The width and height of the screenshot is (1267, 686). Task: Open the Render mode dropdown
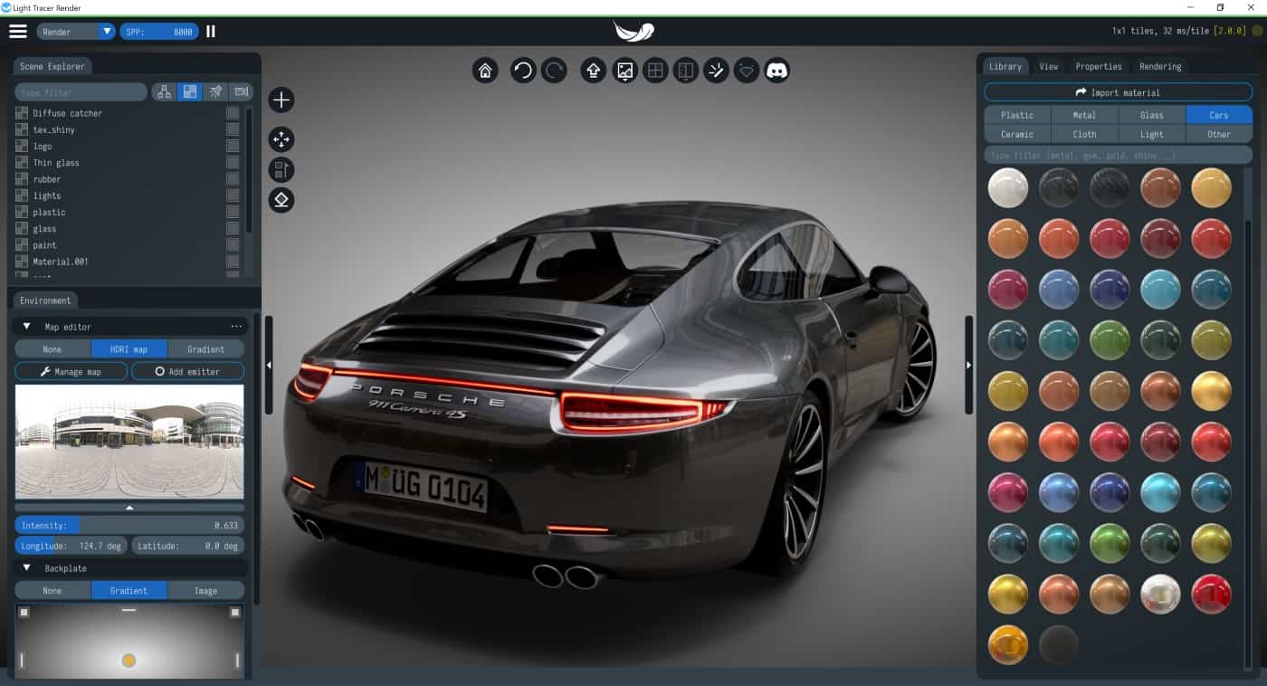click(x=76, y=32)
